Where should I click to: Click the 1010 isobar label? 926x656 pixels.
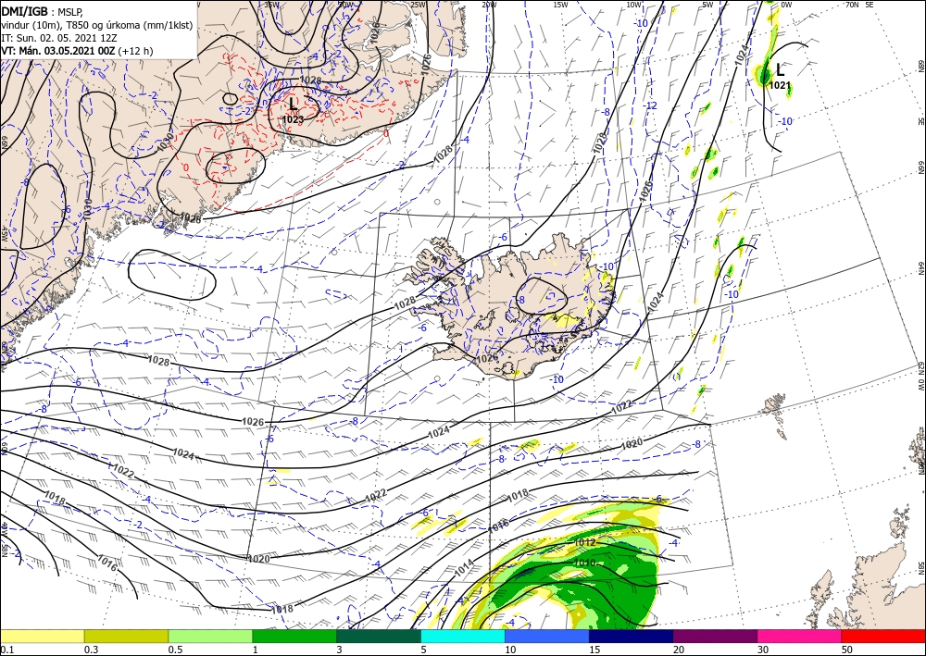[584, 563]
